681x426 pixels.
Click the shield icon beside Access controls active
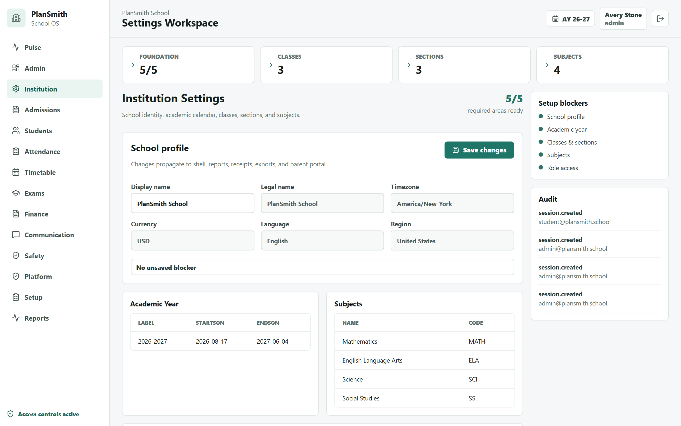[x=10, y=414]
